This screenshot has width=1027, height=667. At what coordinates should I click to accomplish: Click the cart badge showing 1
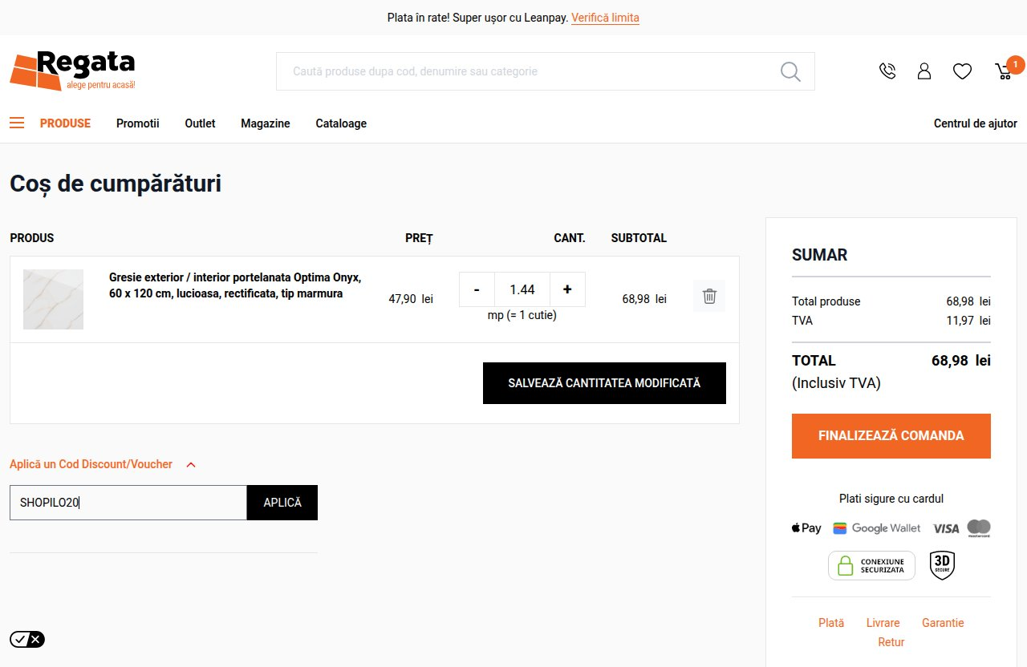coord(1016,64)
